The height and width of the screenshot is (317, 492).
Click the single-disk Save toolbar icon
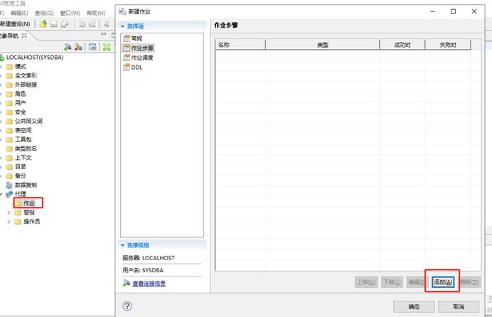[54, 24]
